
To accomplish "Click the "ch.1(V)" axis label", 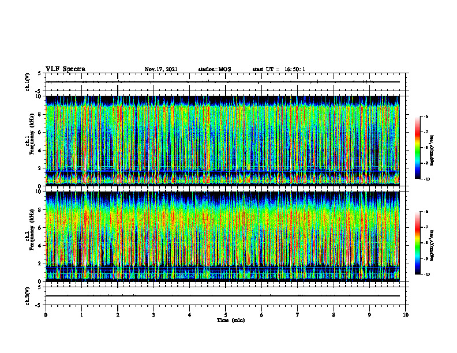I will tap(27, 82).
